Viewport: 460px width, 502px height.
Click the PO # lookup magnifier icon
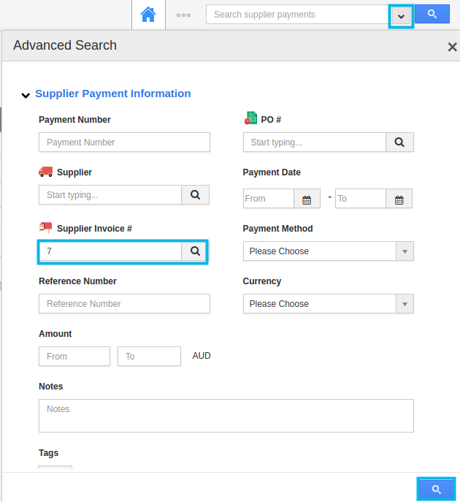coord(399,142)
